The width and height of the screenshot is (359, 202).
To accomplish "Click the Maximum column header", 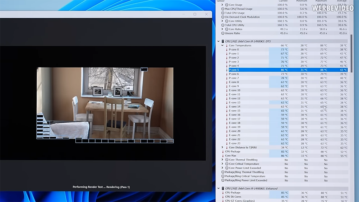I will (x=321, y=1).
